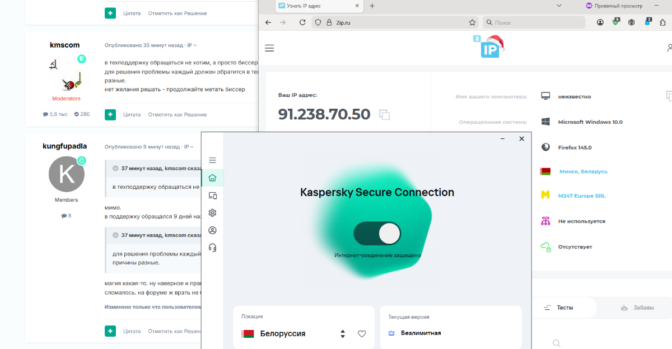Switch to the Забавы tab on 2ip

coord(637,308)
